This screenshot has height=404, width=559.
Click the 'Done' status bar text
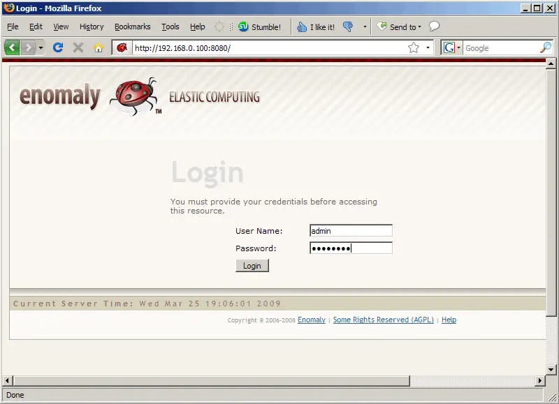click(x=15, y=395)
